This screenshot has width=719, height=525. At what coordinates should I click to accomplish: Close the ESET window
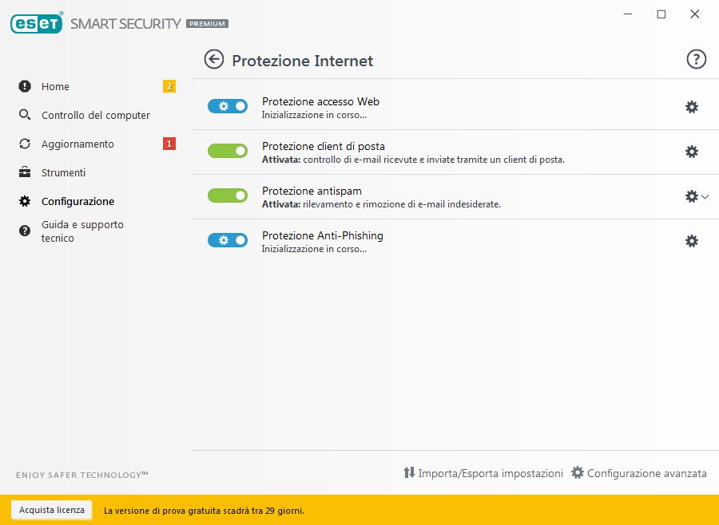pos(695,14)
